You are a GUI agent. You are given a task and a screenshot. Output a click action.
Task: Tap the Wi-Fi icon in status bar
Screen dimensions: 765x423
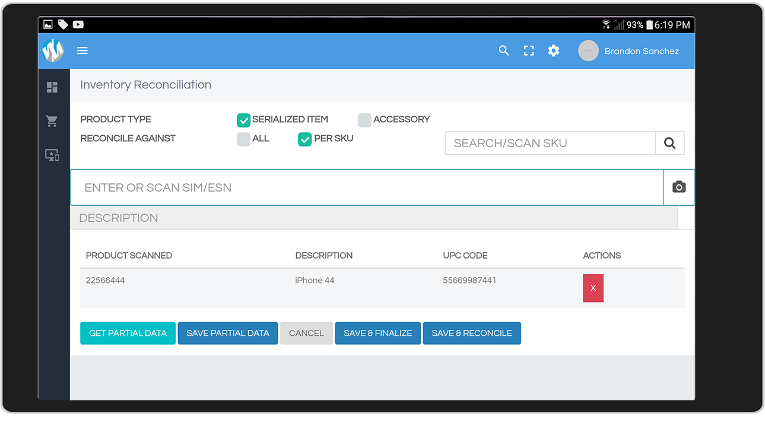[606, 25]
